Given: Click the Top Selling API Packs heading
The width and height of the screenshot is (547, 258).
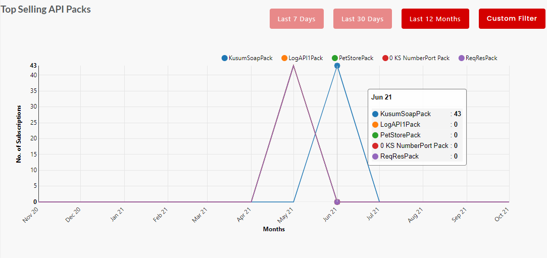Looking at the screenshot, I should [x=46, y=9].
